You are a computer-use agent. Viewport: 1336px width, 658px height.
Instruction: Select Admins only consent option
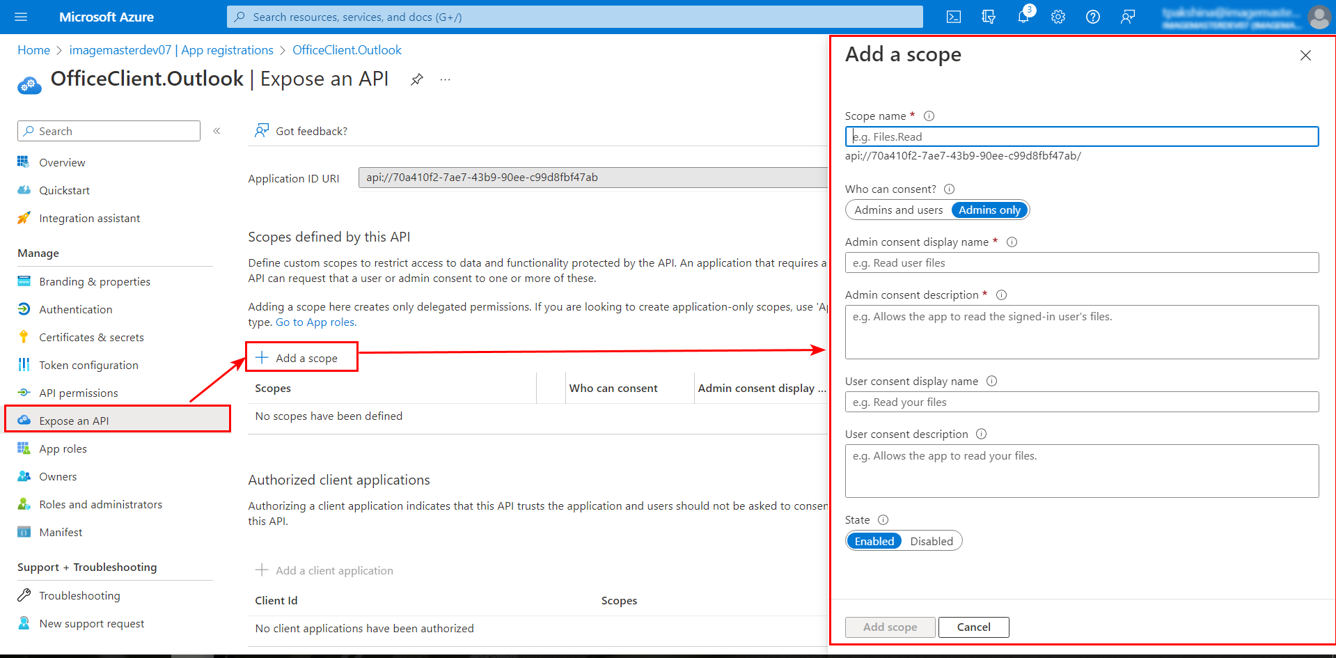click(989, 210)
